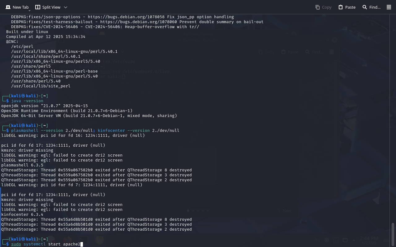Click the 'OpenJDK Runtime Environment' line
Screen dimensions: 396x247
pyautogui.click(x=67, y=111)
